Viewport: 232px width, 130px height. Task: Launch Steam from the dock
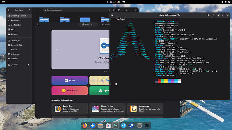(x=131, y=125)
